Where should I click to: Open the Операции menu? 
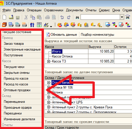point(34,10)
